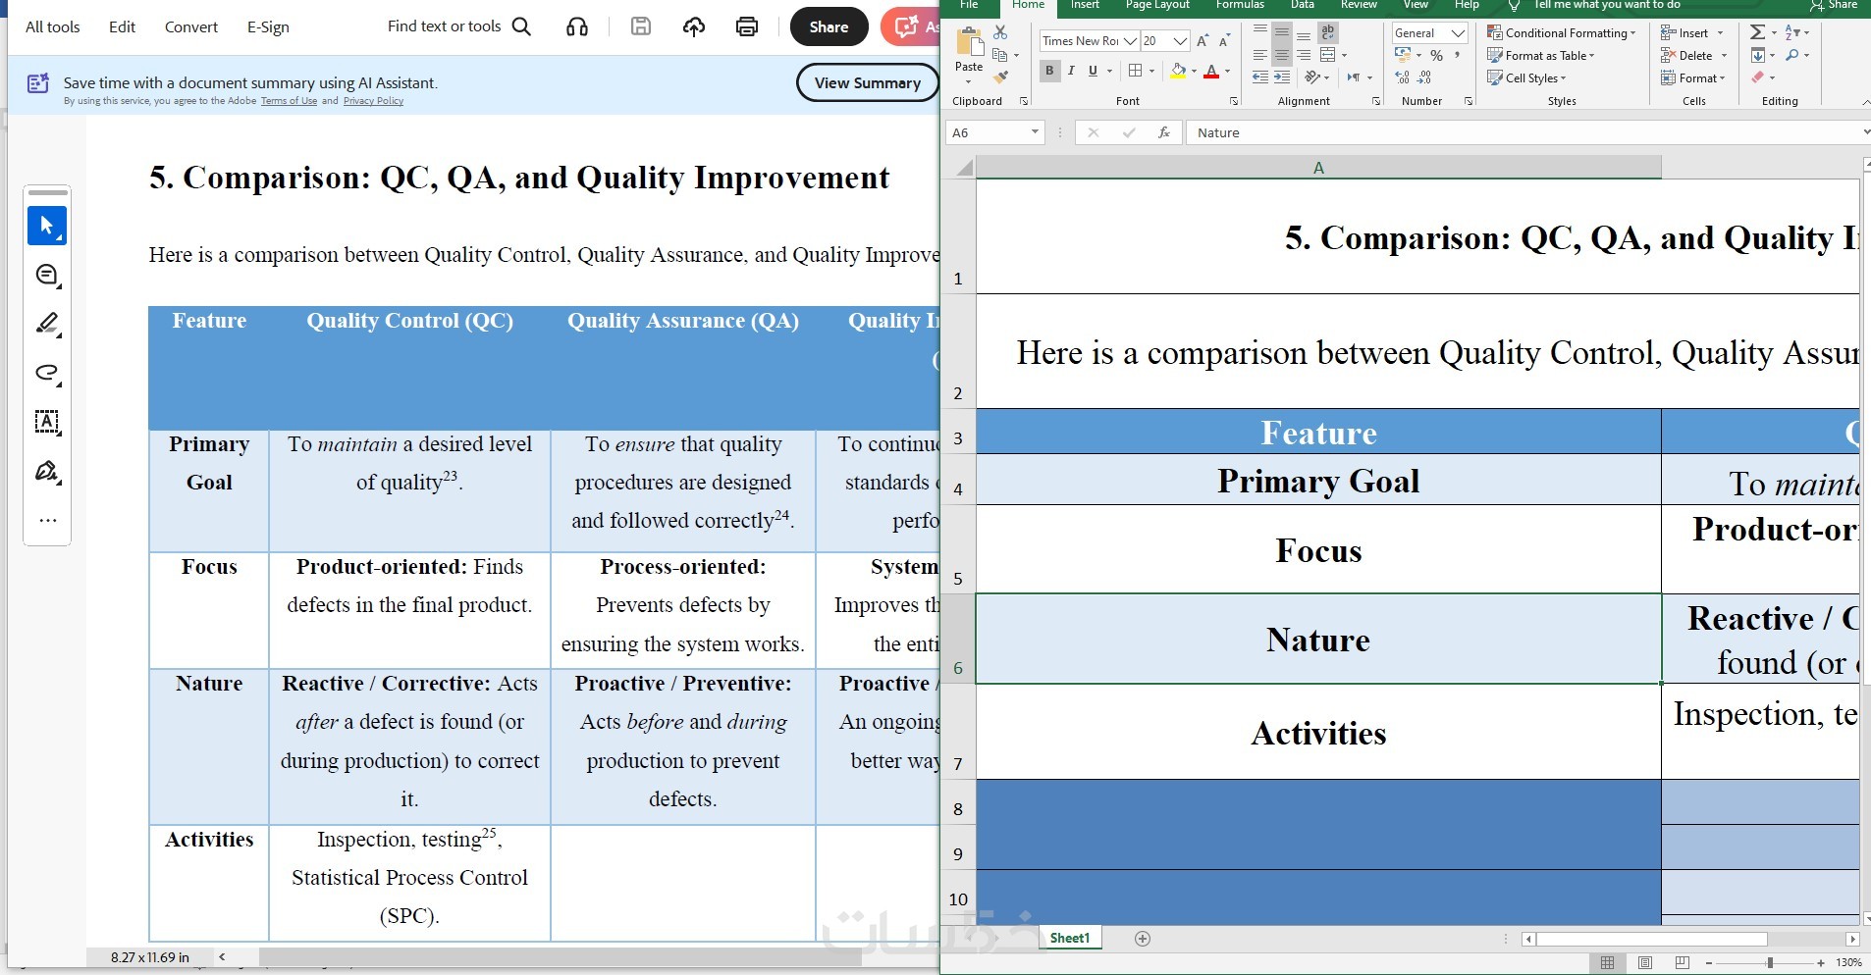Increase font size in Excel ribbon
The height and width of the screenshot is (975, 1871).
point(1203,40)
